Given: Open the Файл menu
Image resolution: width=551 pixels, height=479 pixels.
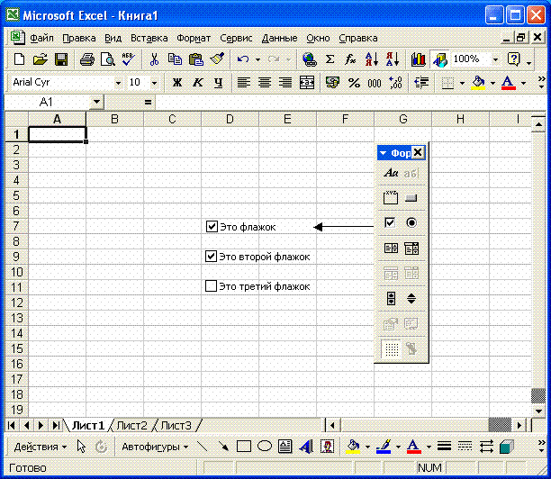Looking at the screenshot, I should point(41,38).
